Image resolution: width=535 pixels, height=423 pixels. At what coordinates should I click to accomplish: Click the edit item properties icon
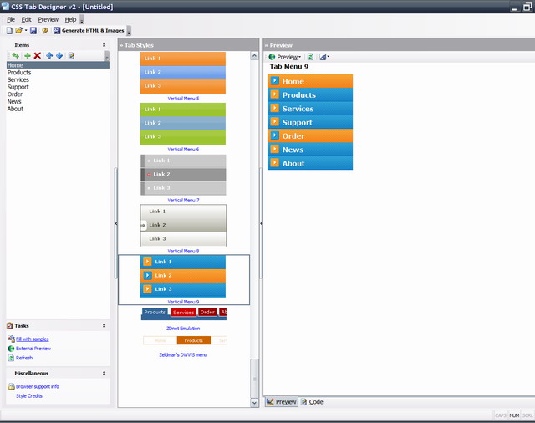pos(71,56)
